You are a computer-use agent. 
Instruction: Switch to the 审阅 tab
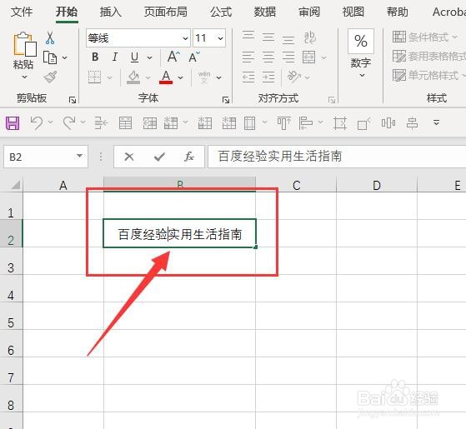point(309,12)
